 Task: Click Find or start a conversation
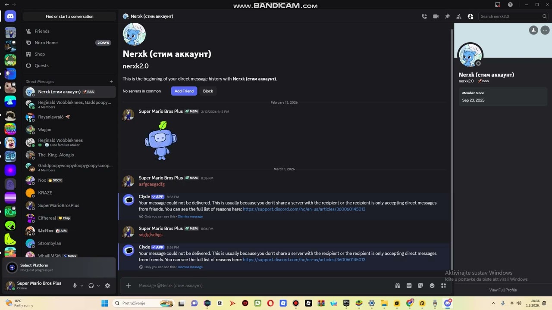click(69, 16)
